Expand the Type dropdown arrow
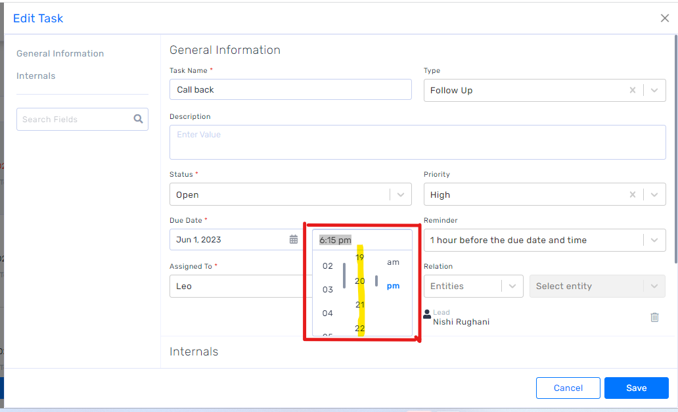 click(x=654, y=91)
